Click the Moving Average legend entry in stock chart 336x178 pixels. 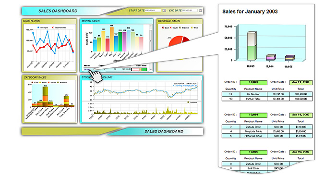[185, 86]
